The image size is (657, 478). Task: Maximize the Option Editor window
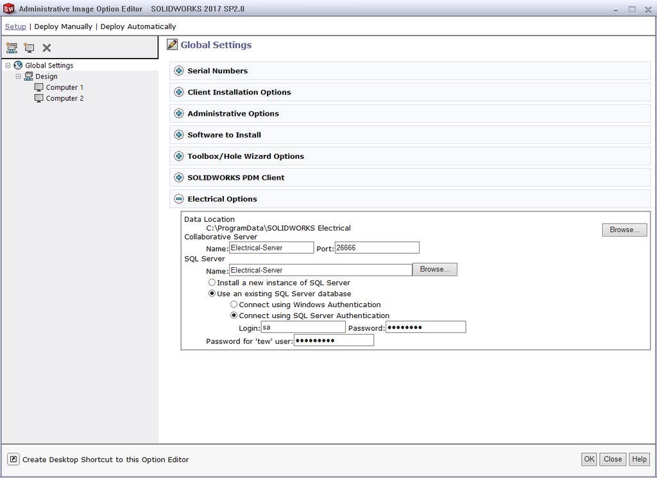click(x=632, y=9)
